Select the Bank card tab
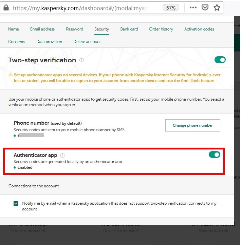241x246 pixels. click(129, 29)
